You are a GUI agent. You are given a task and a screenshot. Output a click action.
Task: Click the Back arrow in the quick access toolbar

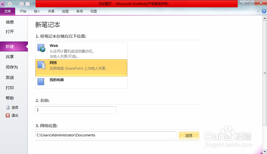(10, 4)
